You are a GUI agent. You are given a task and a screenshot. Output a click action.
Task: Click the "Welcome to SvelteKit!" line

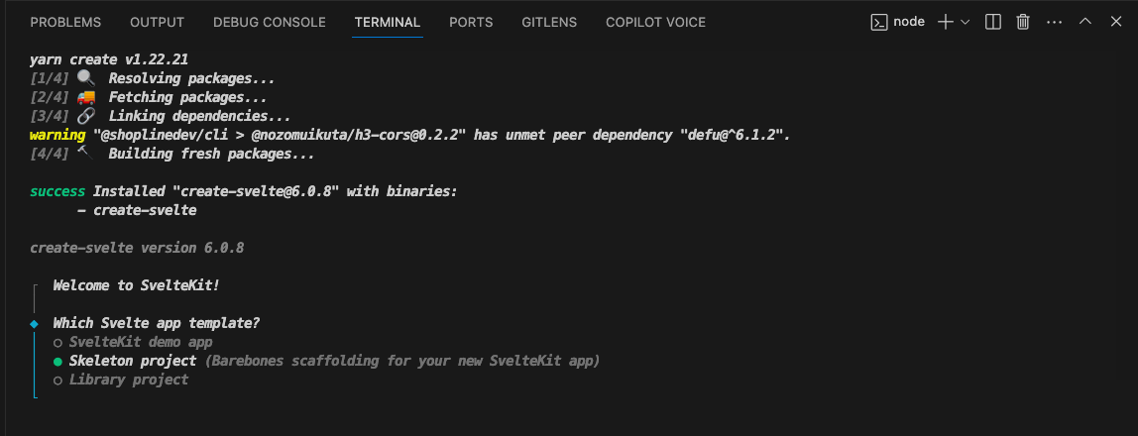tap(136, 285)
